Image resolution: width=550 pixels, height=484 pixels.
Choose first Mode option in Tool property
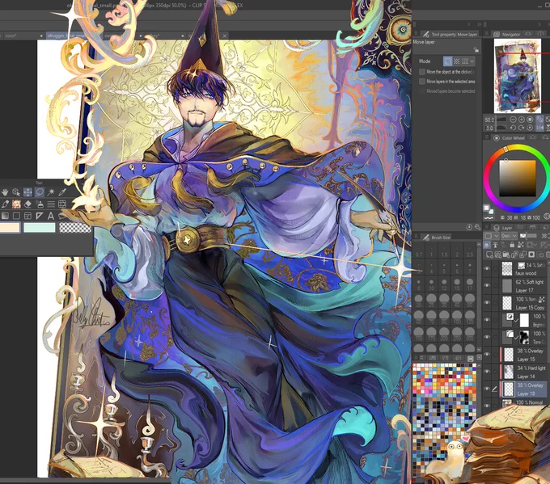point(448,61)
